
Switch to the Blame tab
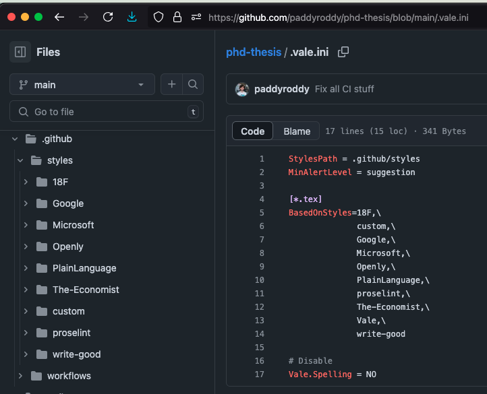[297, 131]
